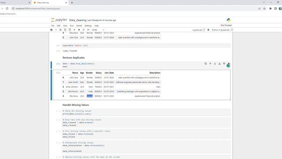The height and width of the screenshot is (159, 282).
Task: Open the View menu
Action: coord(65,26)
